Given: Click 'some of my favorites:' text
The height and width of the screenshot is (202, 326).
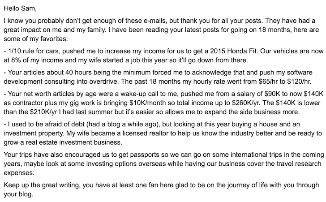Looking at the screenshot, I should (36, 39).
